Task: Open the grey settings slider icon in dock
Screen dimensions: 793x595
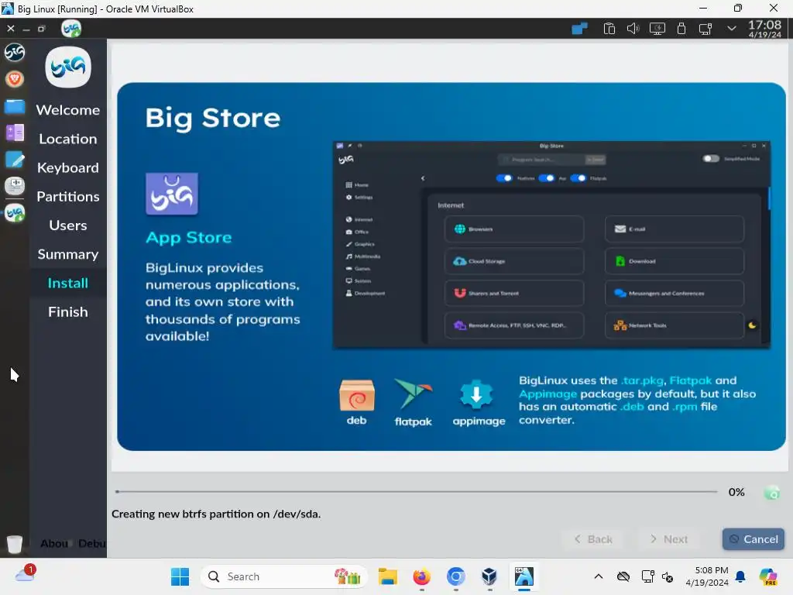Action: click(15, 186)
